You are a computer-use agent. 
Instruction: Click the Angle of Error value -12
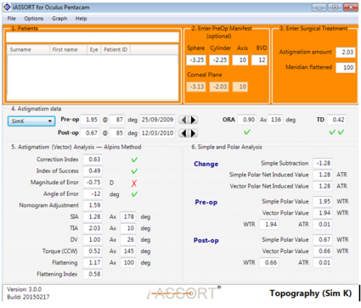tap(93, 194)
